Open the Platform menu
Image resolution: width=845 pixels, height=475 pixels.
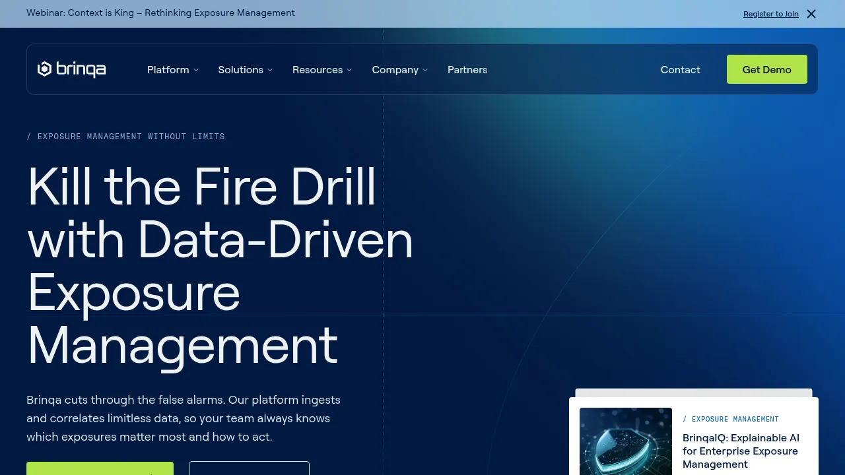coord(168,70)
